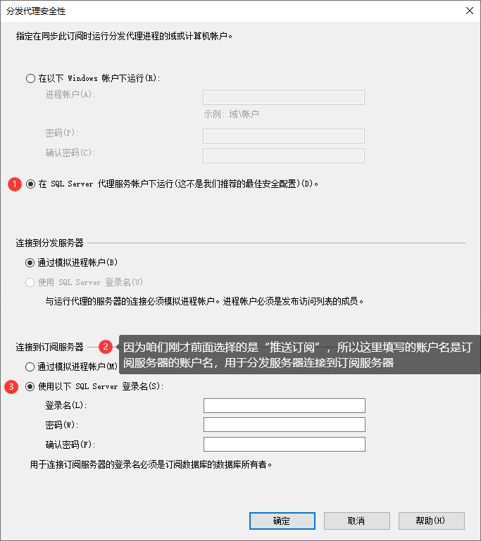Close the 分发代理安全性 dialog window
481x541 pixels.
pos(470,11)
